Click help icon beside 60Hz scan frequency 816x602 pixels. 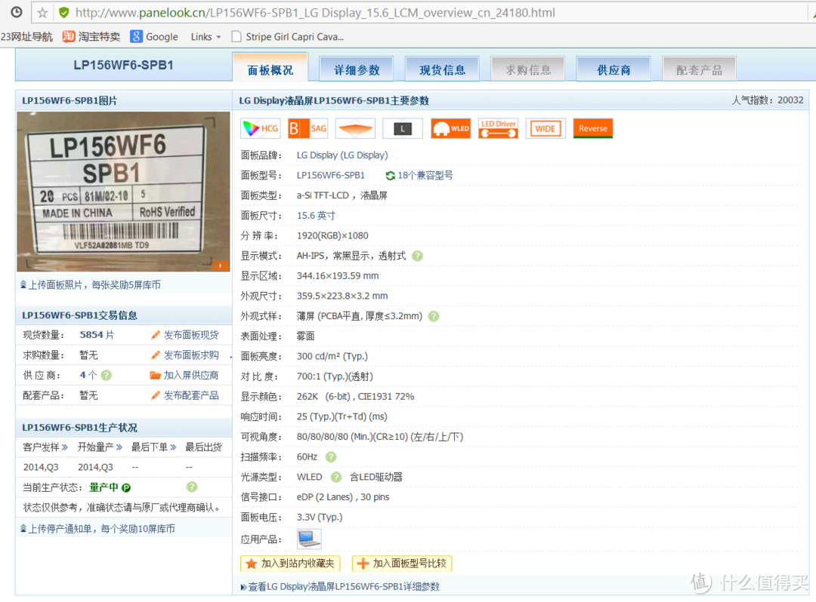tap(330, 456)
